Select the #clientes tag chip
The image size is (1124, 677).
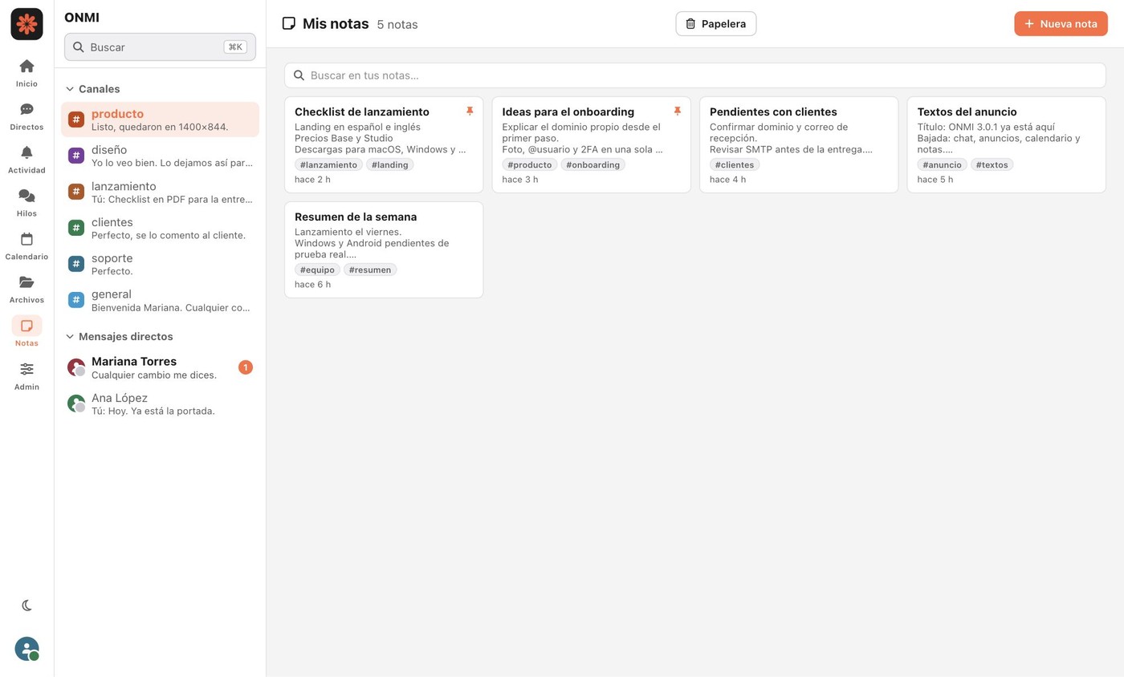(x=735, y=164)
